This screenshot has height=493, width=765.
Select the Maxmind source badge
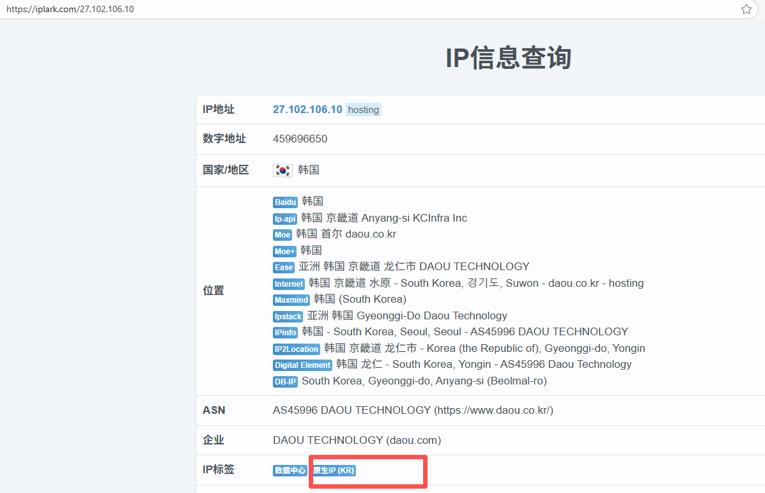(291, 300)
